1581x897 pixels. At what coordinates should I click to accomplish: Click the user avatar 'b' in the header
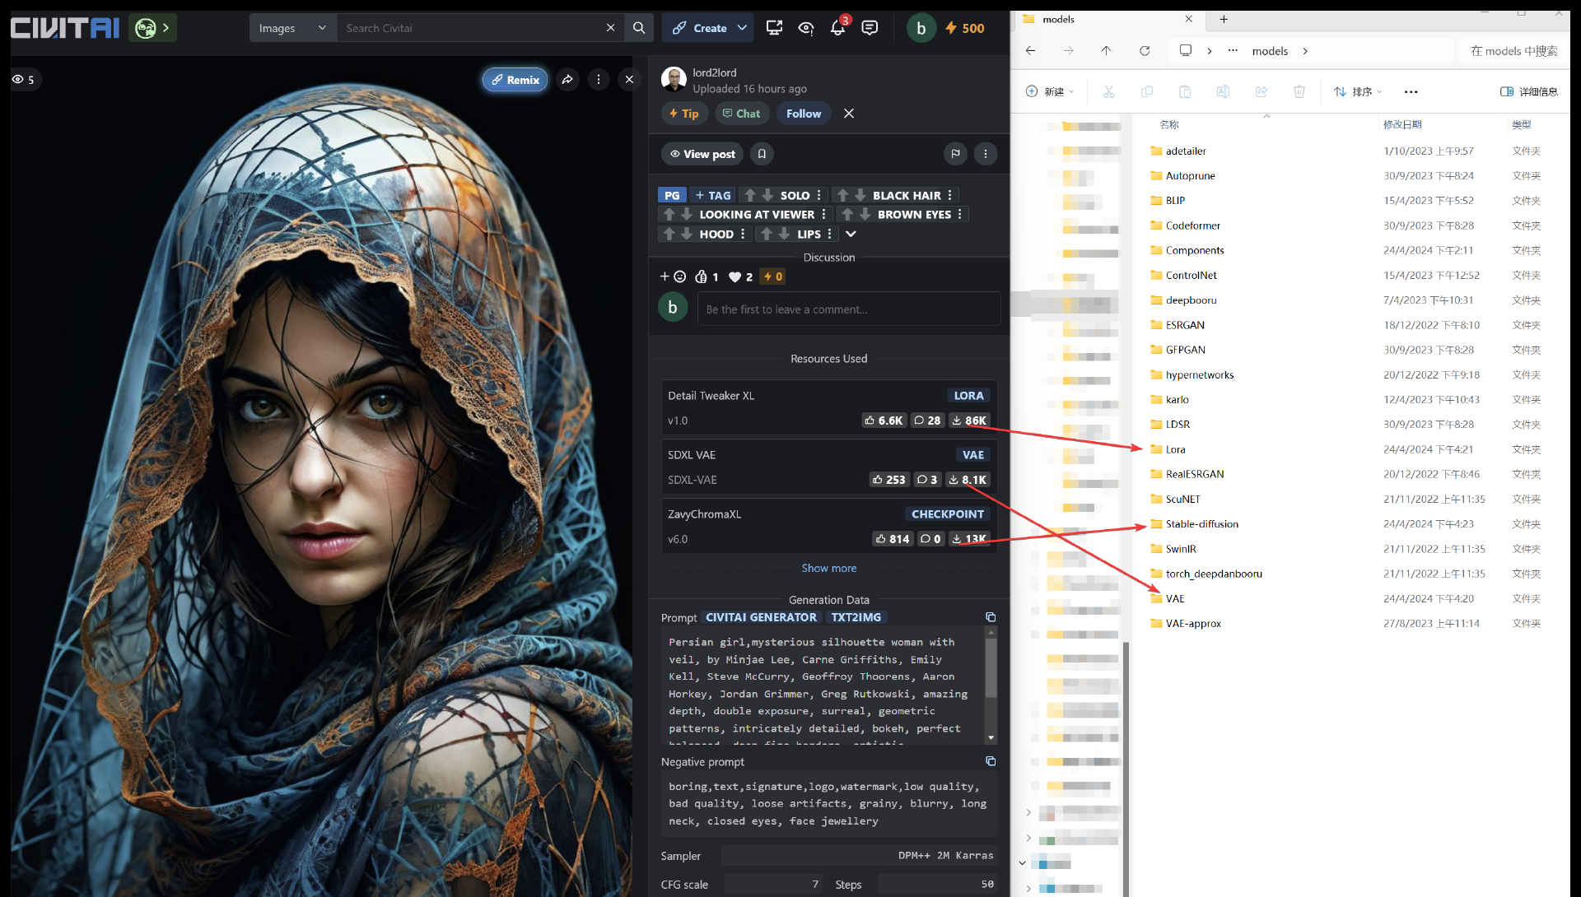point(921,28)
